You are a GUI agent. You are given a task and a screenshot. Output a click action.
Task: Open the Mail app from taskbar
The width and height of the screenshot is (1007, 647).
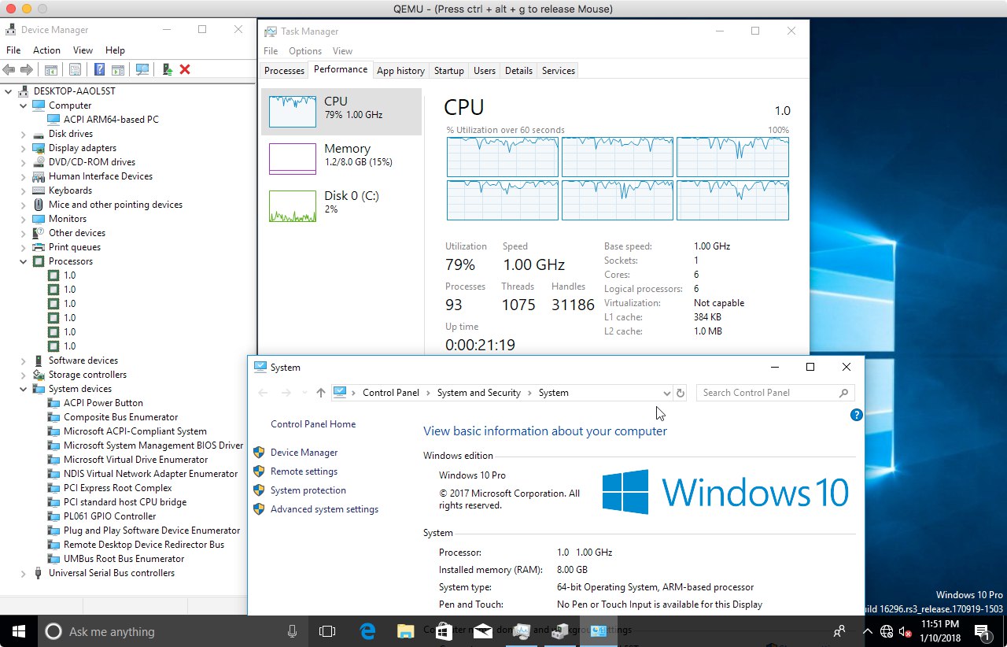[x=481, y=631]
